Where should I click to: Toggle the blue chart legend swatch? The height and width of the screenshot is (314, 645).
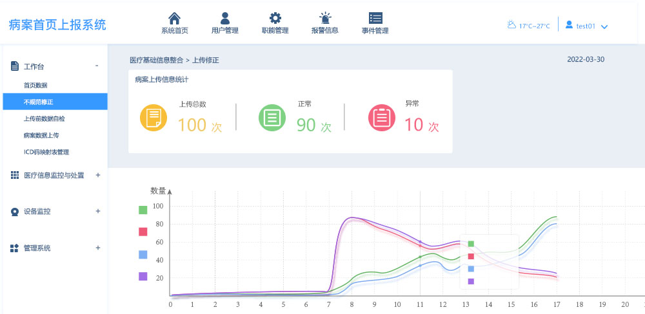click(143, 255)
